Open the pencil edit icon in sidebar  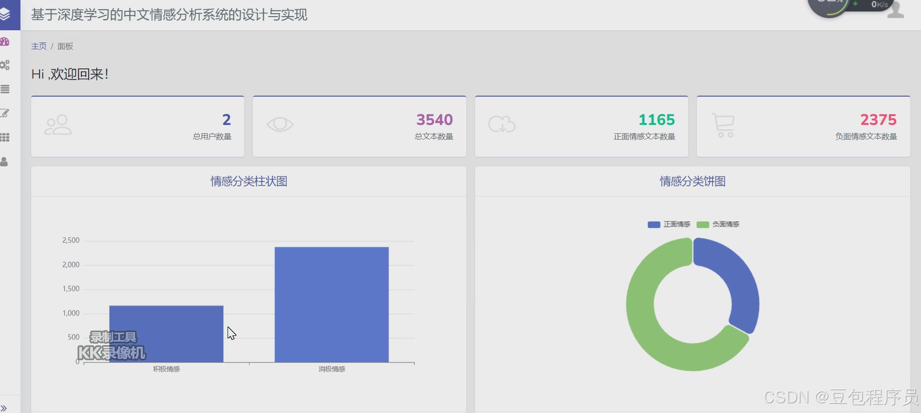point(4,113)
